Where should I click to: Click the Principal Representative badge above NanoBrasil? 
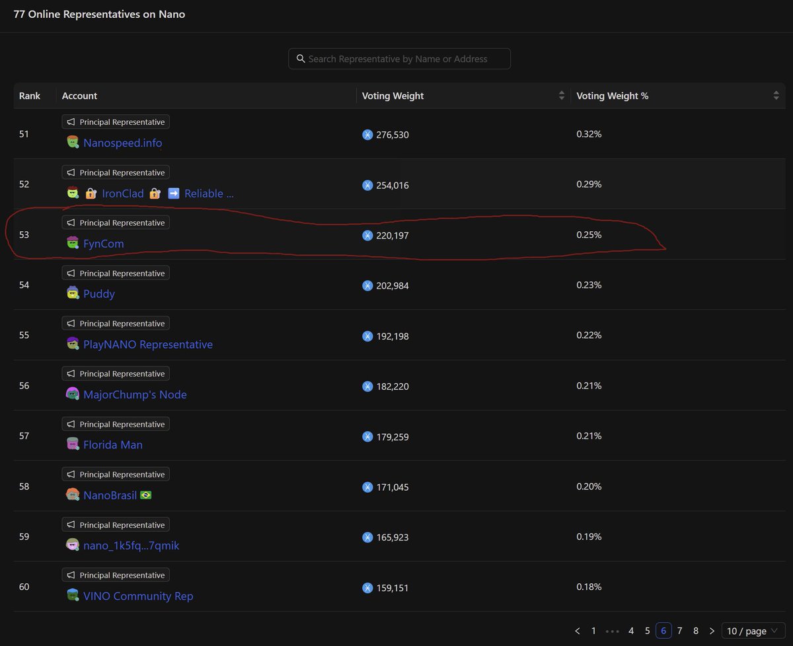pos(116,474)
